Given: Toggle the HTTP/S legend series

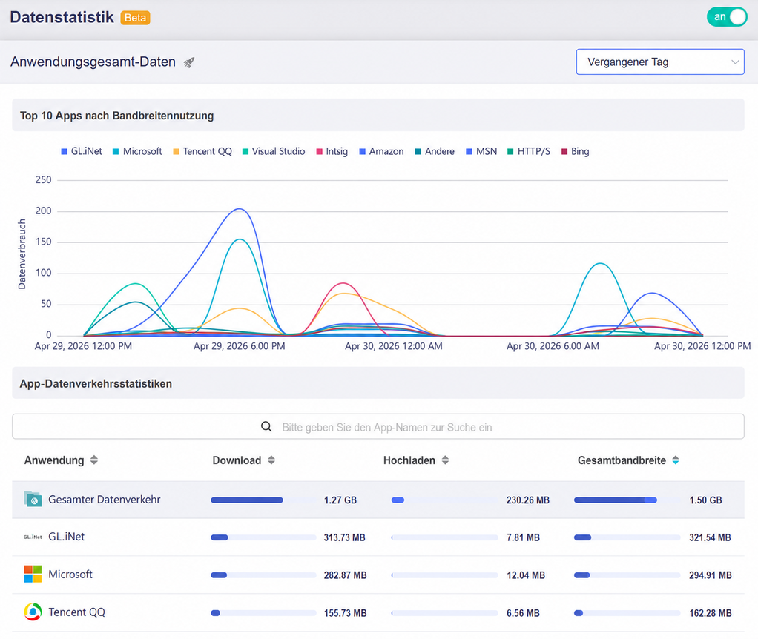Looking at the screenshot, I should coord(529,152).
